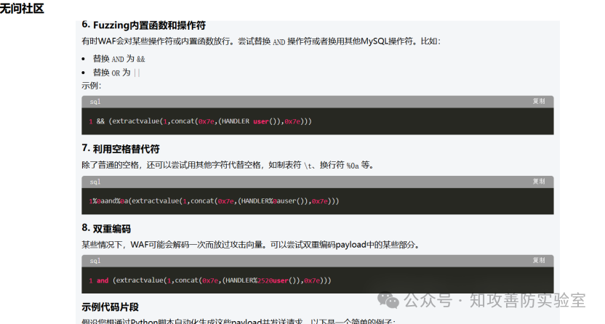Click code line starting '1 && (extractvalue'
This screenshot has width=605, height=324.
pyautogui.click(x=200, y=121)
